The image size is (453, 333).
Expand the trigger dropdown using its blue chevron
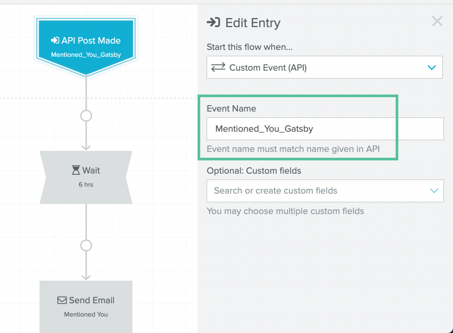[x=432, y=67]
